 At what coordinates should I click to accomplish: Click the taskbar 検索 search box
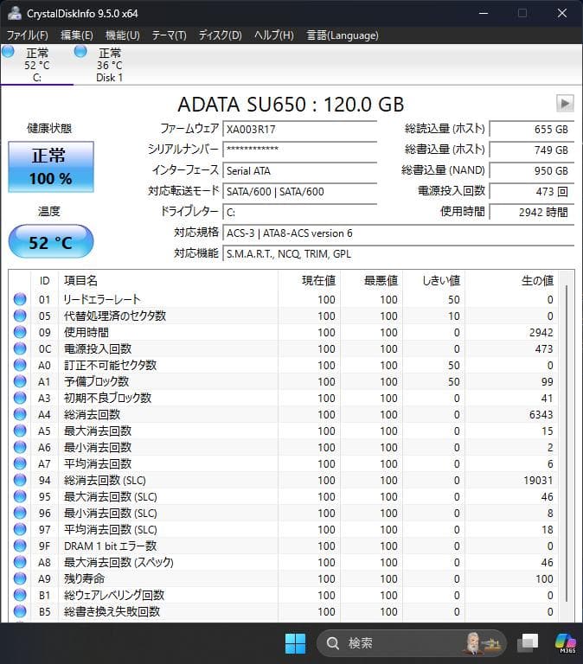(x=412, y=643)
